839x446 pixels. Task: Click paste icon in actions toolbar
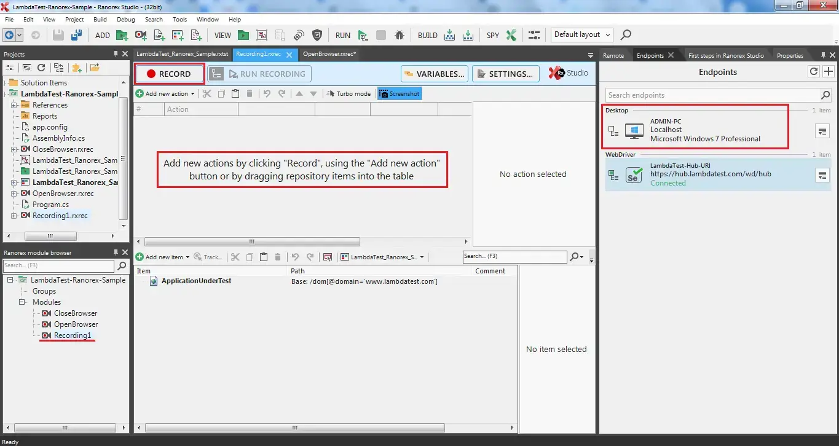tap(235, 94)
